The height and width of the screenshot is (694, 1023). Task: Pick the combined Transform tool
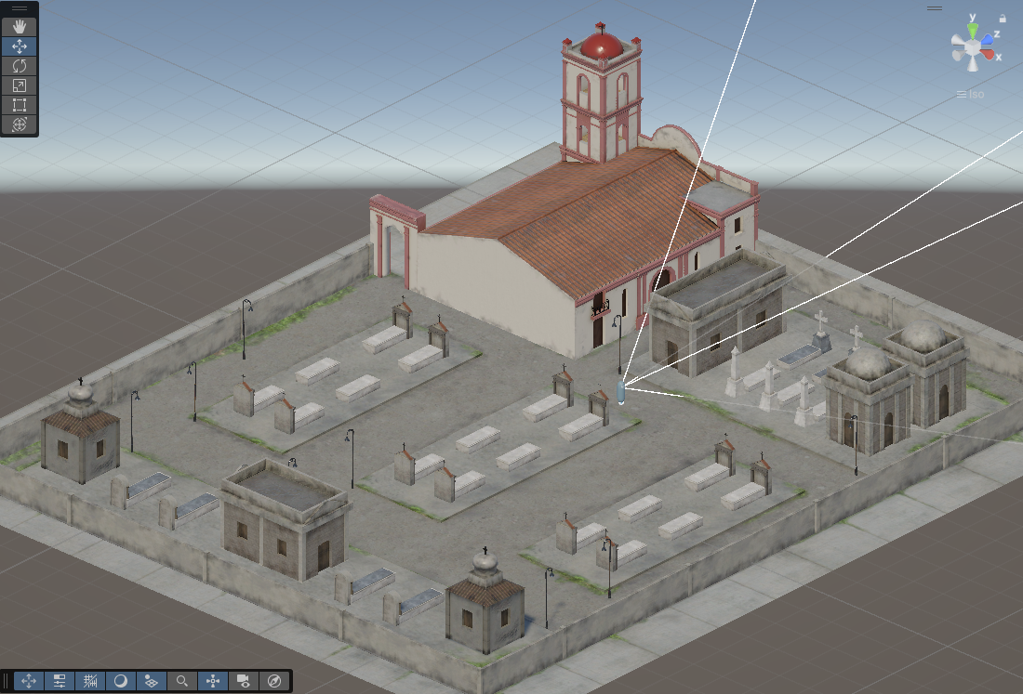tap(20, 124)
